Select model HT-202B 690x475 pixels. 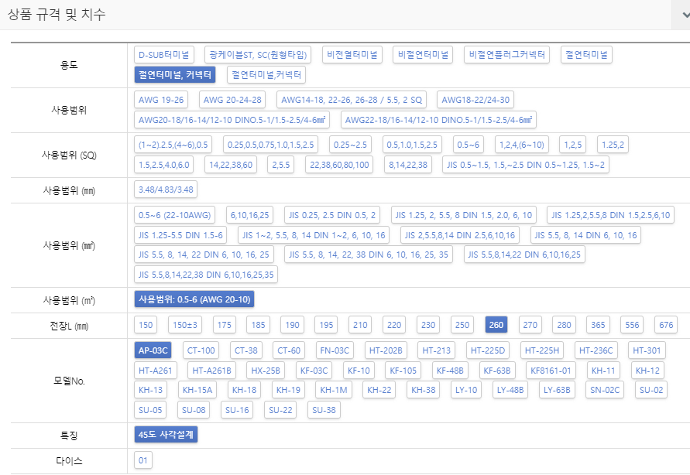click(x=386, y=350)
